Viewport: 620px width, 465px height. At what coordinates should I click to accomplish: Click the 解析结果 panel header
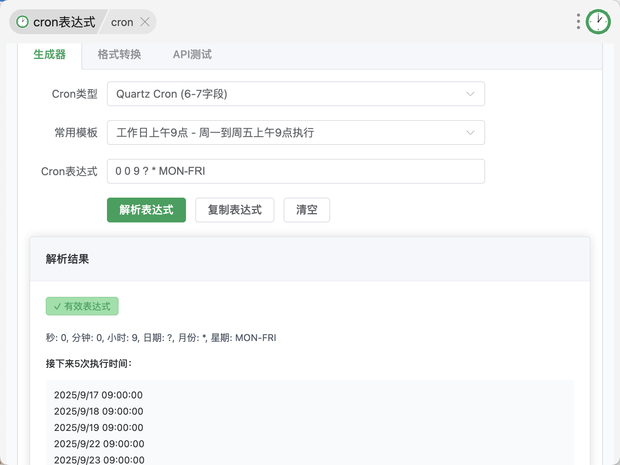[310, 259]
